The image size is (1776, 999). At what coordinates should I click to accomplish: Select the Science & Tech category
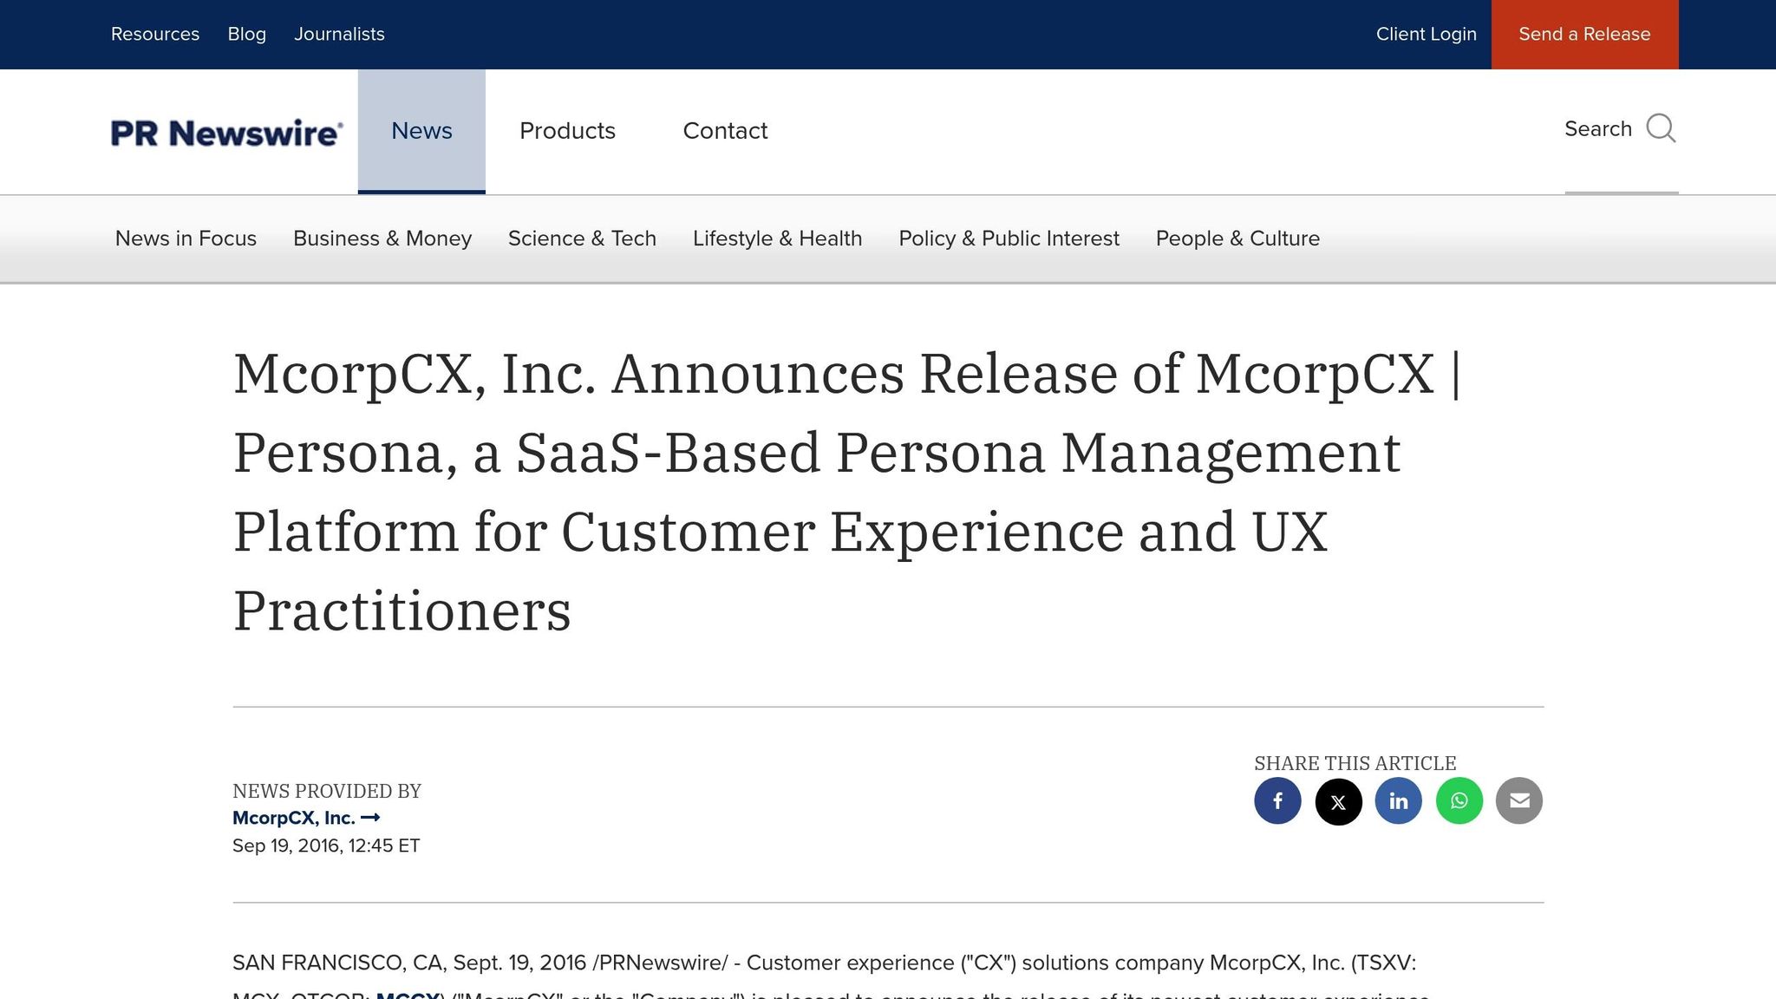pos(582,238)
